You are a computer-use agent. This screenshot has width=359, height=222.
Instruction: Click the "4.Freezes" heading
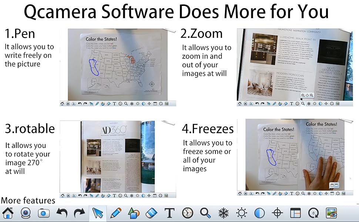pos(208,129)
